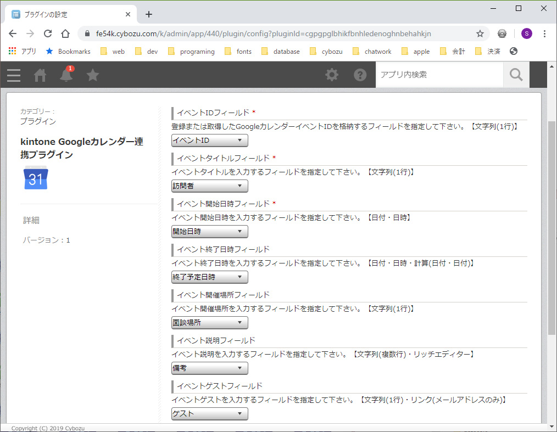Click the page vertical scrollbar thumb
Screen dimensions: 557x432
(x=552, y=228)
